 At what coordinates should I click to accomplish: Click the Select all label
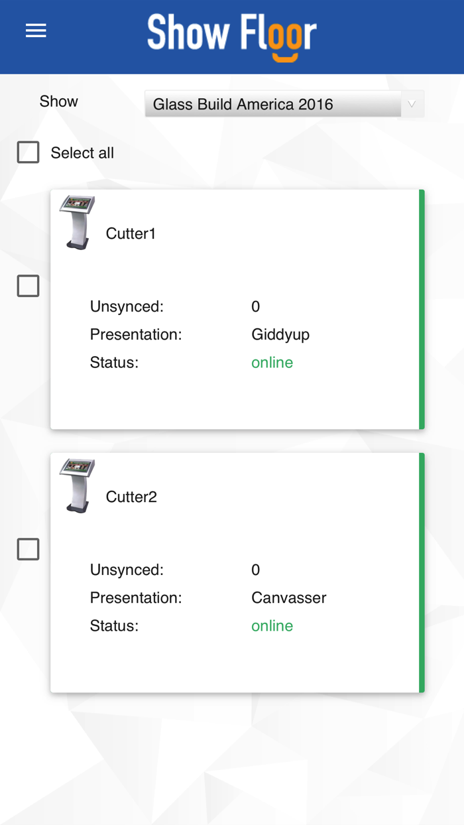pyautogui.click(x=82, y=153)
